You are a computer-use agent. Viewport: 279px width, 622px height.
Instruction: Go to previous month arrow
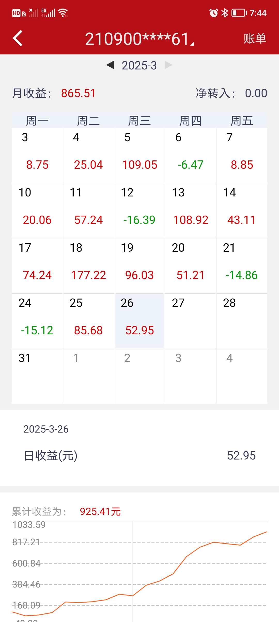click(x=110, y=65)
